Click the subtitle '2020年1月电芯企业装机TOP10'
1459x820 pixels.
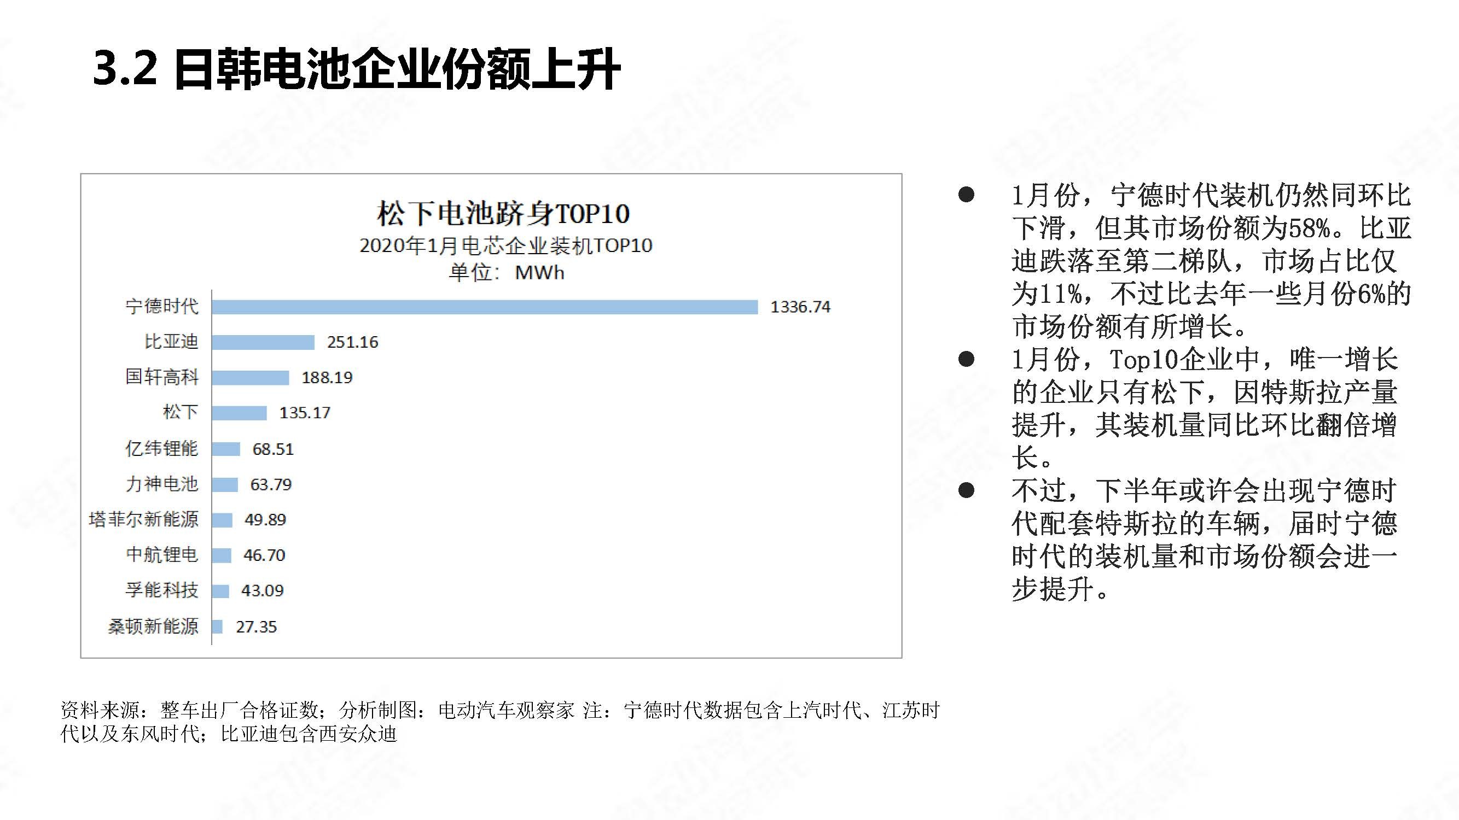(506, 245)
